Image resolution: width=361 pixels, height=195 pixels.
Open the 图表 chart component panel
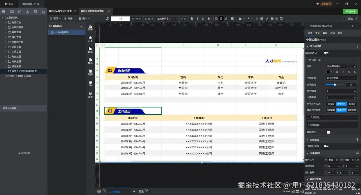[x=90, y=28]
